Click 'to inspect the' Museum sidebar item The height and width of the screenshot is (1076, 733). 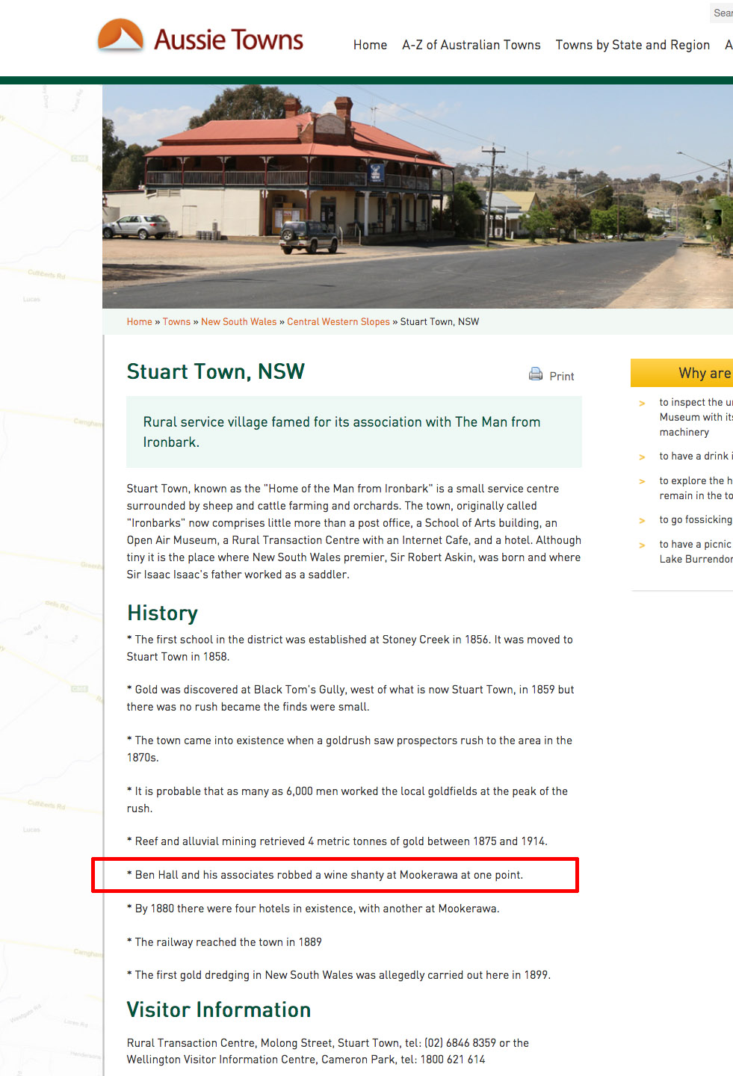696,417
